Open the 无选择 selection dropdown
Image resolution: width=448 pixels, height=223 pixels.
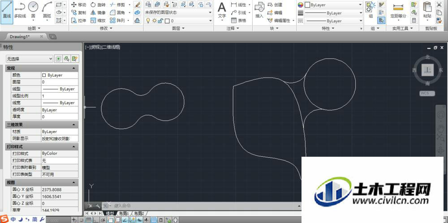[30, 59]
